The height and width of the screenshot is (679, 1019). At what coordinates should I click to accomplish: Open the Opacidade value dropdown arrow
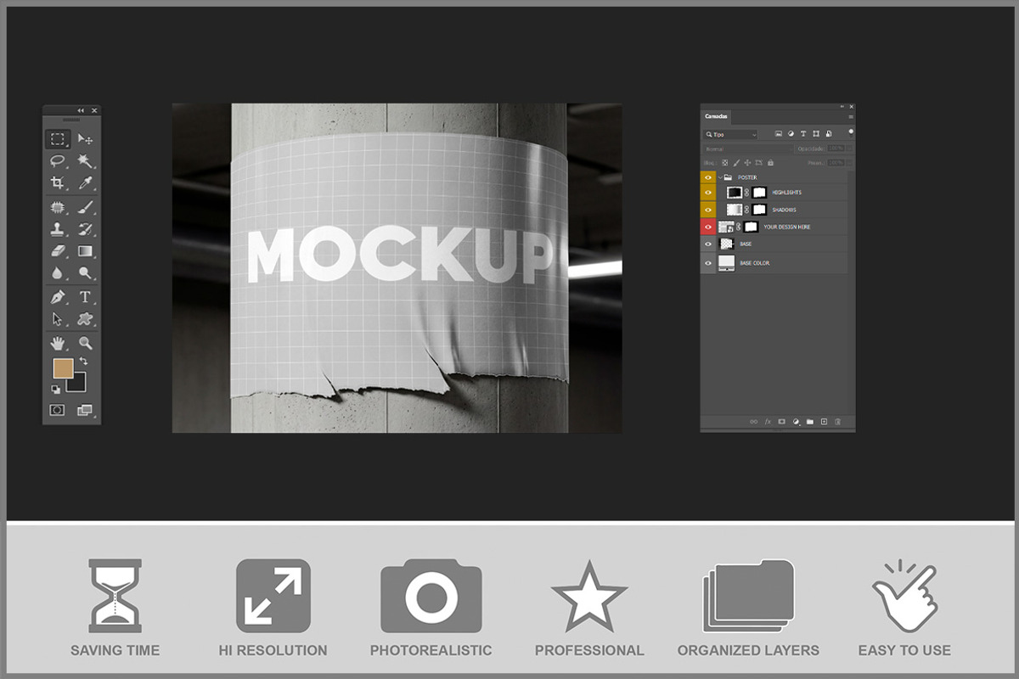click(849, 149)
